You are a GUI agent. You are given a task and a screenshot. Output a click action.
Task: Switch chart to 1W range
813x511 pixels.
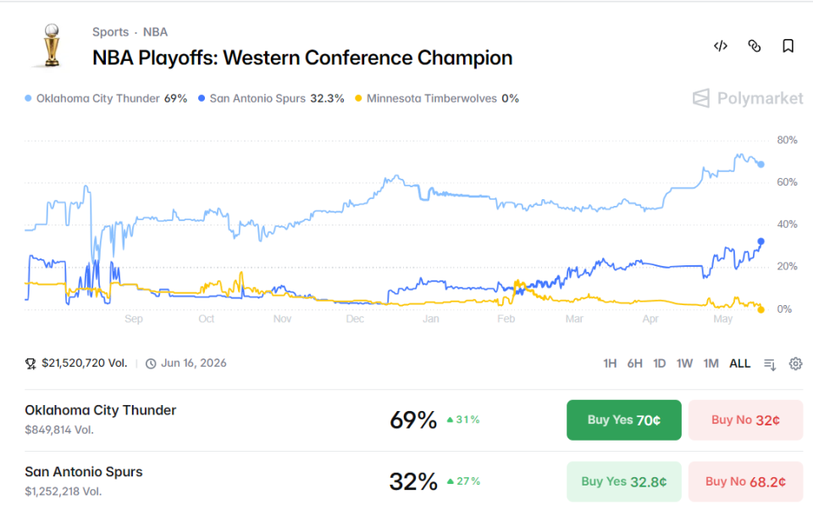(684, 364)
